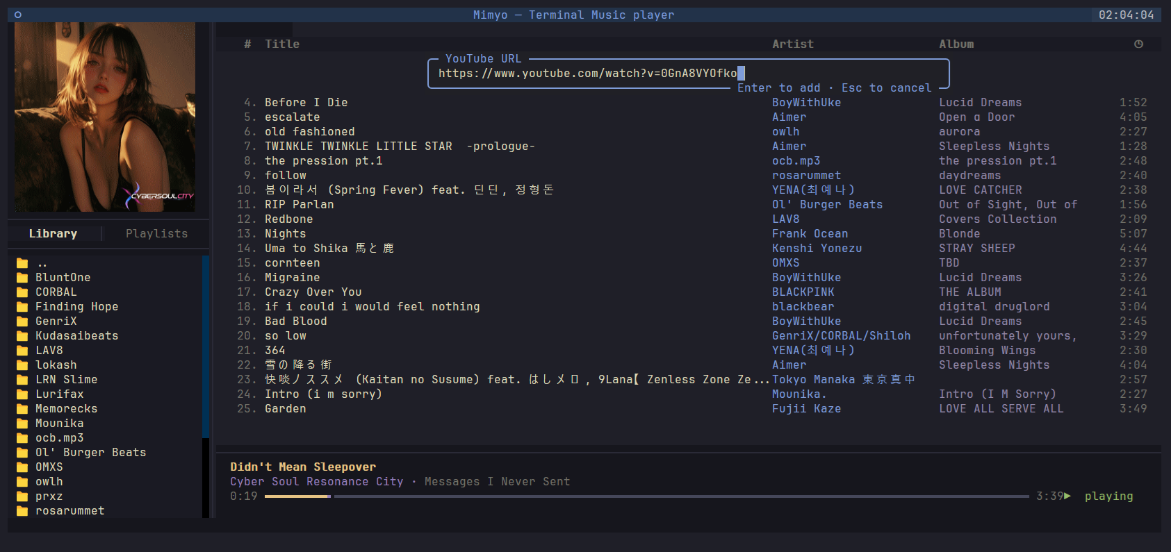Open the parent directory folder icon
The width and height of the screenshot is (1171, 552).
click(x=22, y=263)
